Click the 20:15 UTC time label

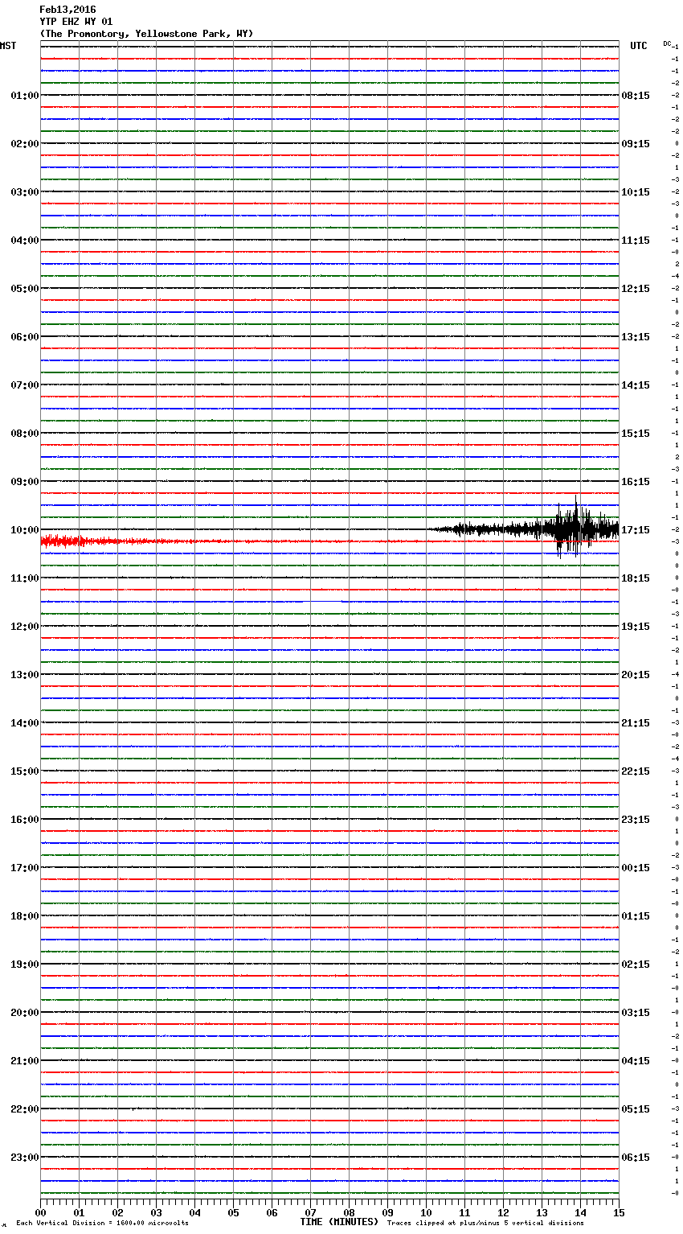(x=636, y=675)
